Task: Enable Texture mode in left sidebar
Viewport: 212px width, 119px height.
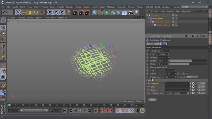Action: tap(3, 34)
